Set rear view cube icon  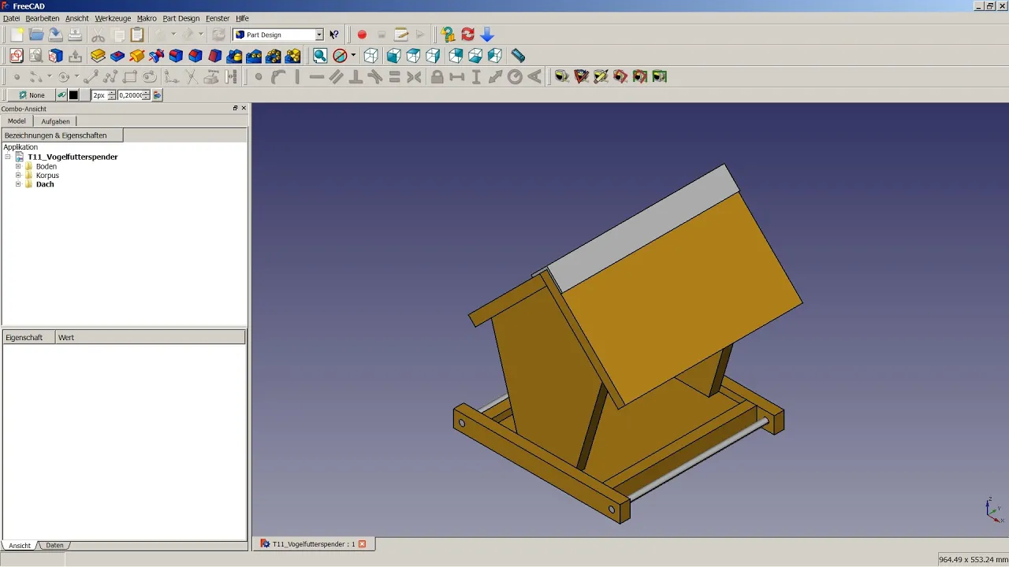(x=456, y=56)
